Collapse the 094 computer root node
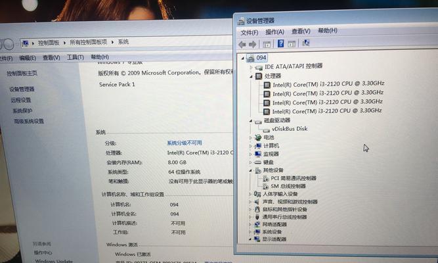This screenshot has height=263, width=438. pos(242,59)
